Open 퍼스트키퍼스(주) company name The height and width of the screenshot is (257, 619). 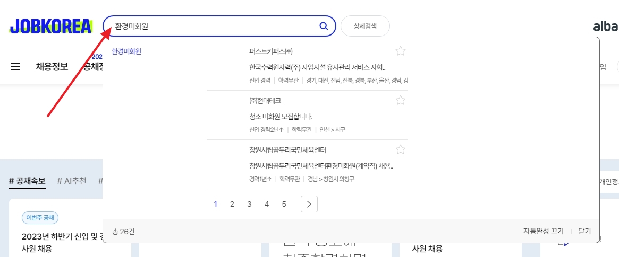(x=271, y=51)
